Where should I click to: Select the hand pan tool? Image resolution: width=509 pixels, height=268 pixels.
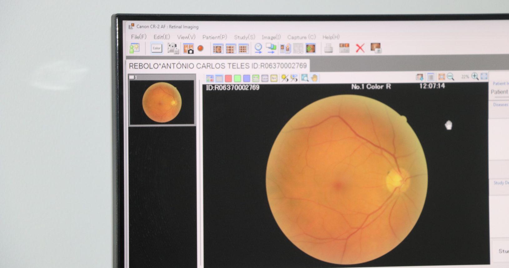click(314, 78)
